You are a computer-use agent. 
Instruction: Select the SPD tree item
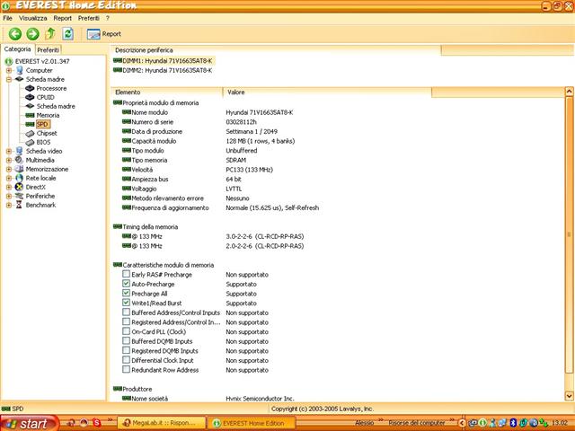(x=42, y=124)
